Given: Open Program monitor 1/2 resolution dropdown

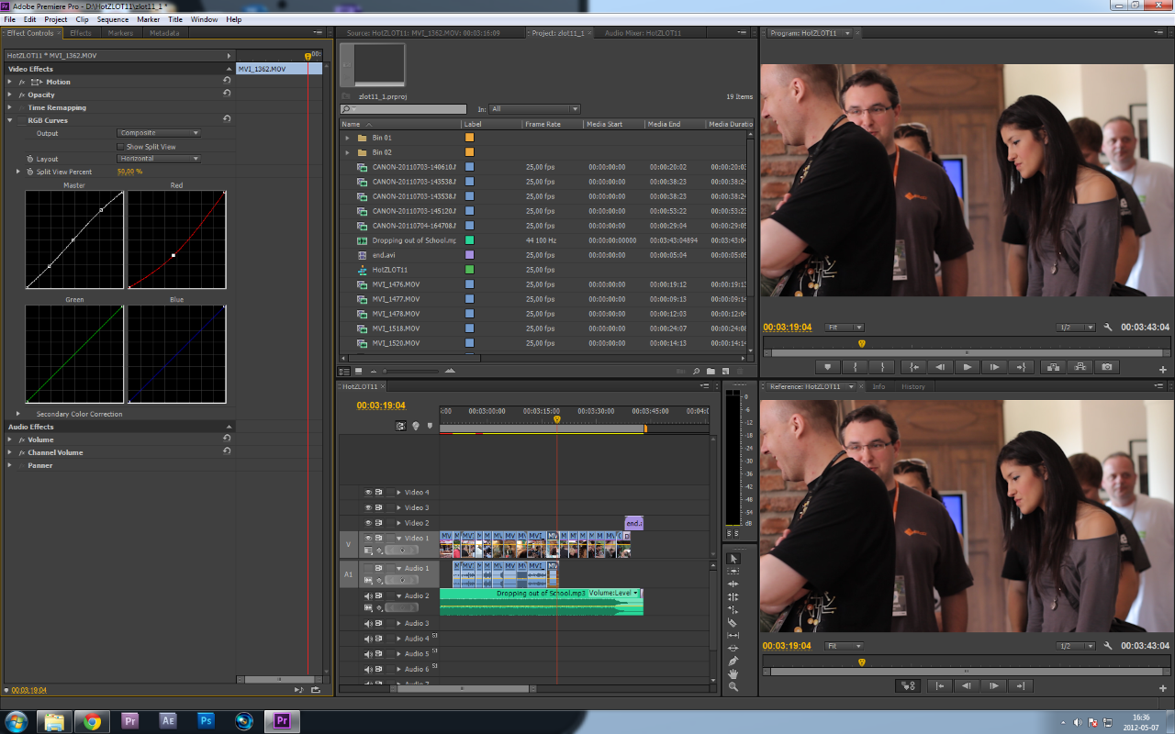Looking at the screenshot, I should (x=1076, y=328).
